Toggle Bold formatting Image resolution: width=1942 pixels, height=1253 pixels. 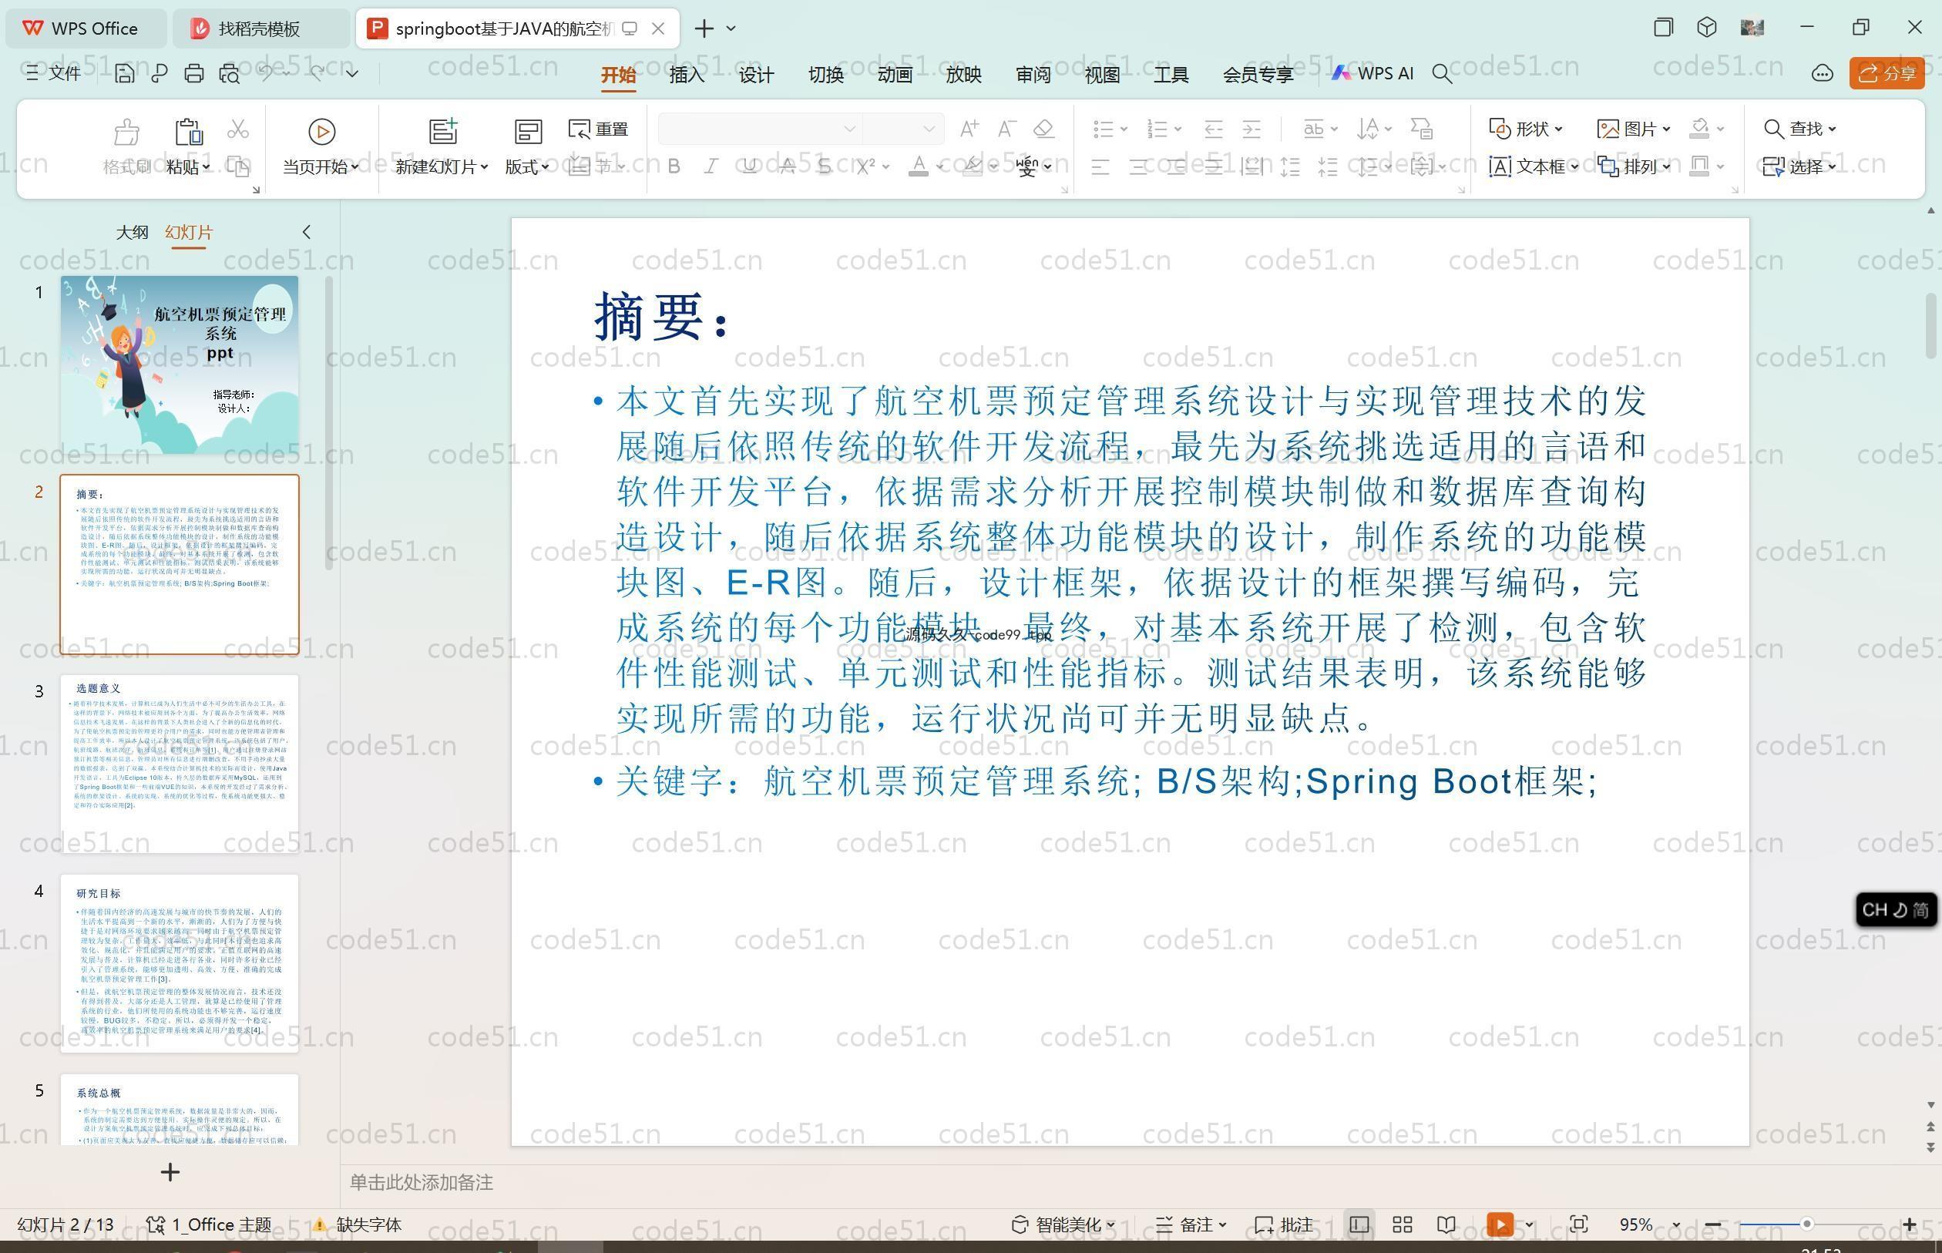pos(674,166)
